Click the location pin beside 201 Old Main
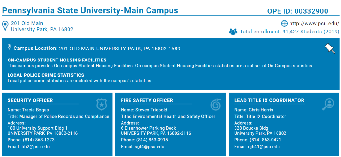Viewport: 341px width, 157px height. [x=5, y=26]
